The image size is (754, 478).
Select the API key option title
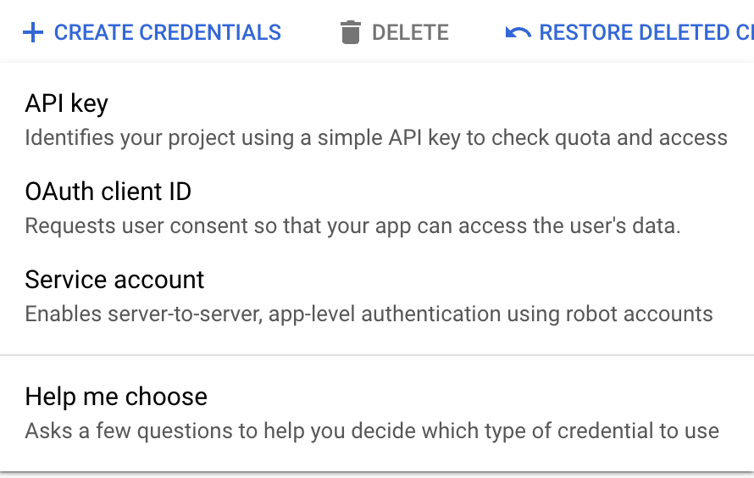click(x=67, y=103)
